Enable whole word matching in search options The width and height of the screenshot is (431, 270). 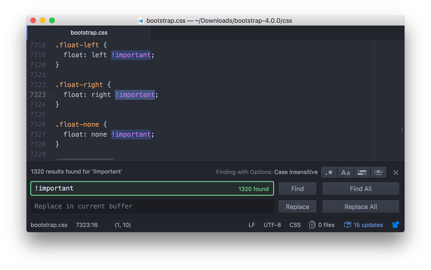click(x=378, y=172)
